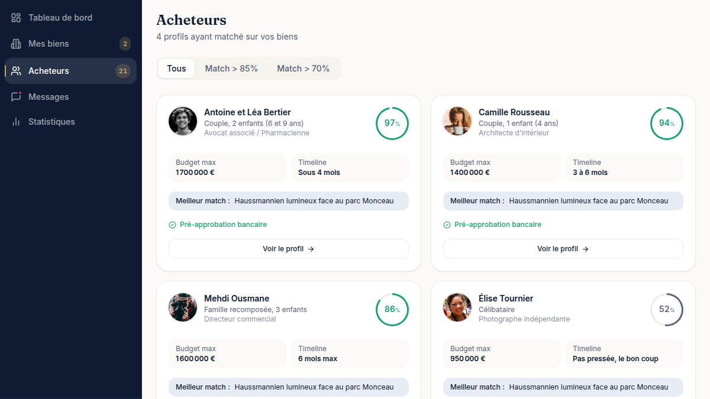Click Camille Rousseau's avatar photo

click(x=457, y=121)
